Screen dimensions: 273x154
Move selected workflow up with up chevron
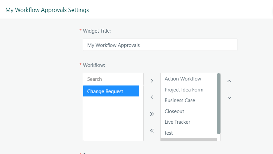click(x=229, y=81)
